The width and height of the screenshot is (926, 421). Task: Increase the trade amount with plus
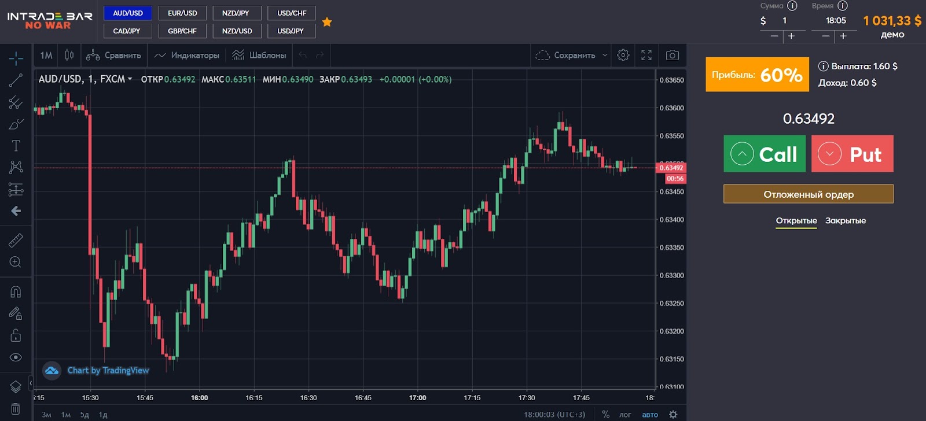792,36
